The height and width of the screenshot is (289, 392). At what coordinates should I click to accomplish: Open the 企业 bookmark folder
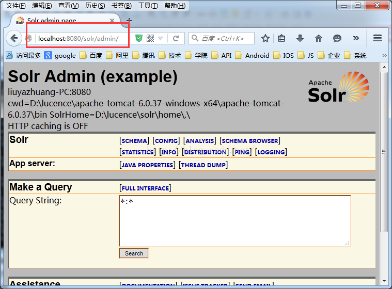[329, 55]
